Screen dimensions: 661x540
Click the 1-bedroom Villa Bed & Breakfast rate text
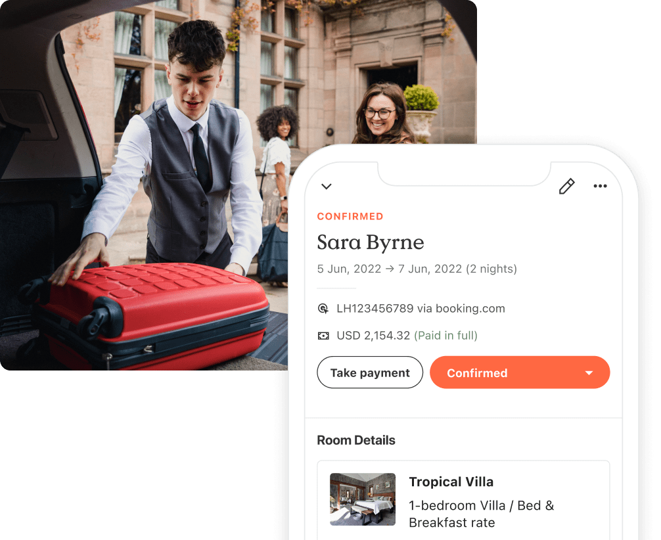481,514
